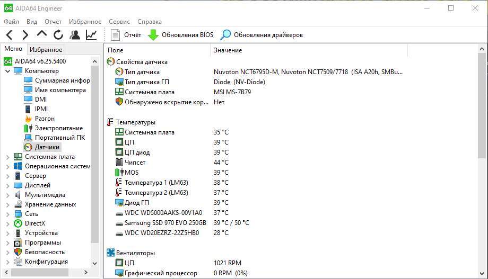This screenshot has height=279, width=488.
Task: Open Обновления драйверов driver updates
Action: pyautogui.click(x=262, y=35)
